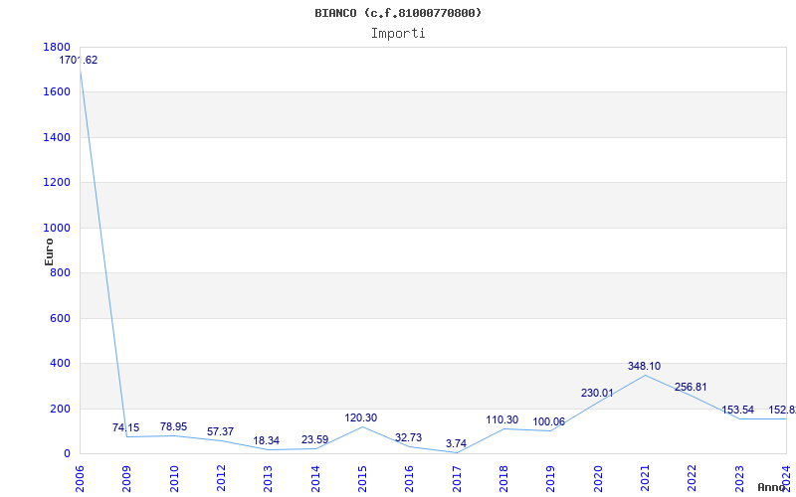Click the 2019 year tick label
The width and height of the screenshot is (796, 497).
pos(550,478)
